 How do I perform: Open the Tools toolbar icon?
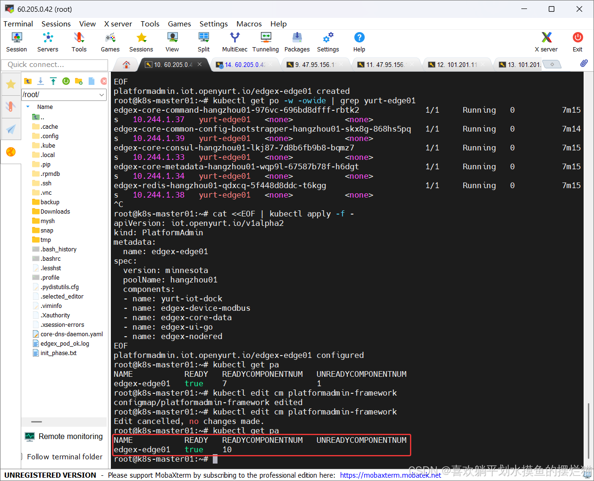[x=79, y=42]
